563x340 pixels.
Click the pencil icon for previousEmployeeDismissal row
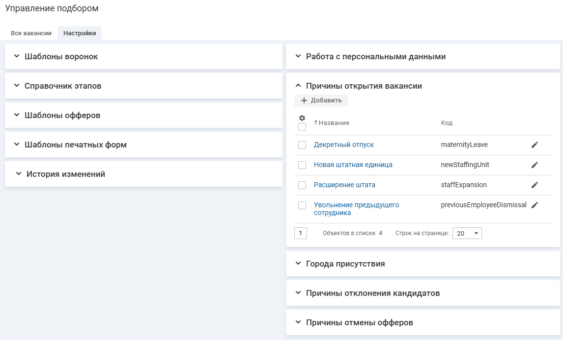point(535,205)
